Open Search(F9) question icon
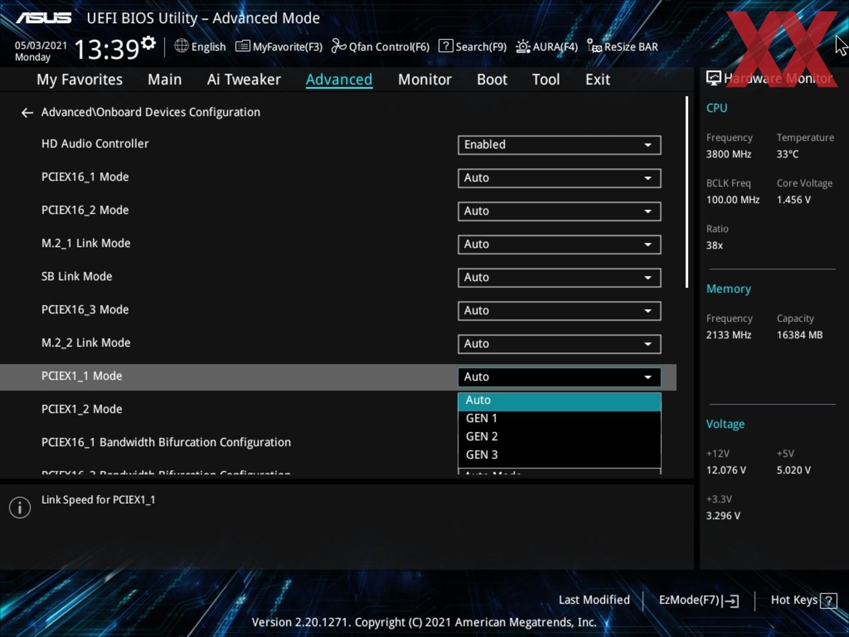849x637 pixels. tap(446, 46)
